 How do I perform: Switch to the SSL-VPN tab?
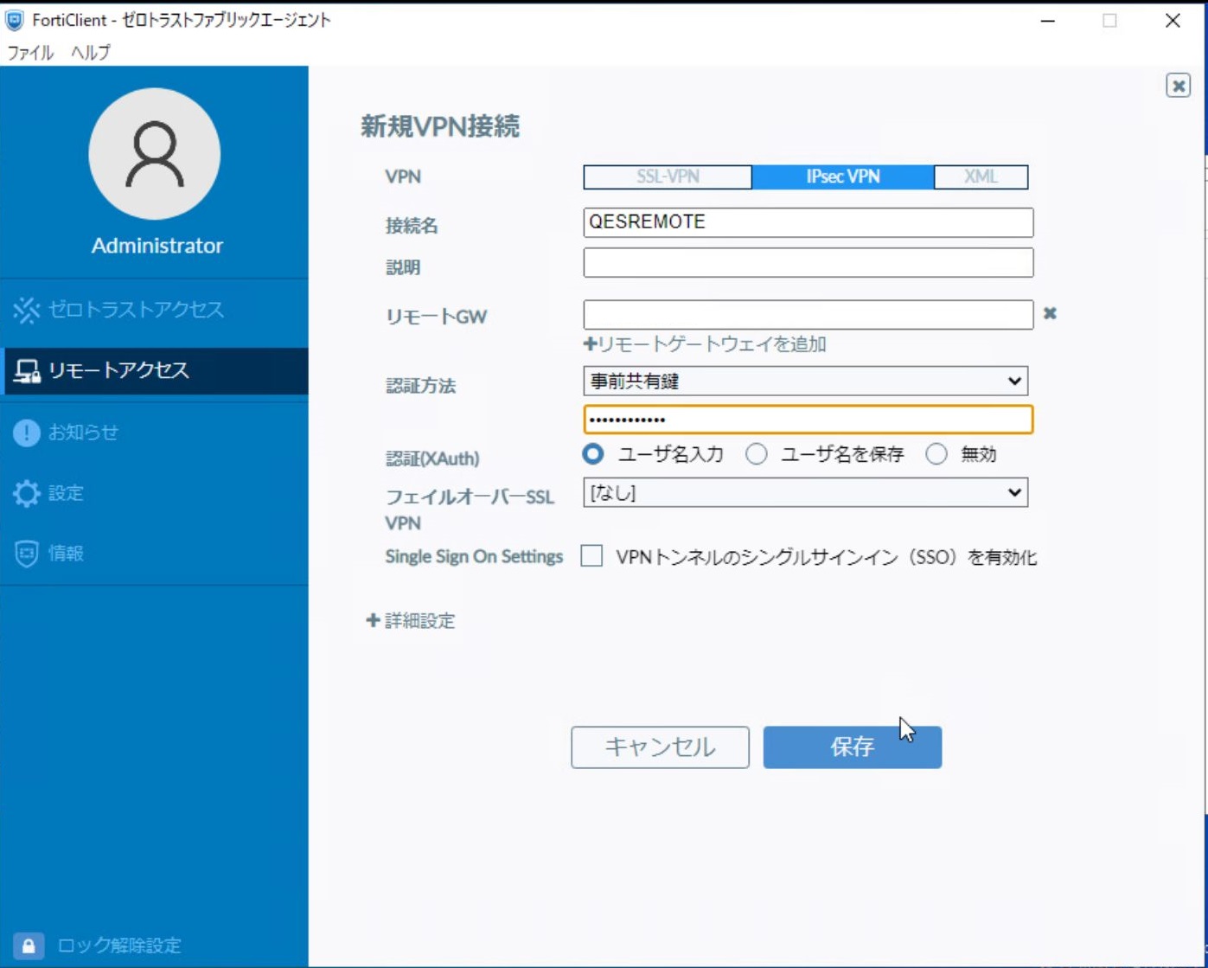point(668,176)
